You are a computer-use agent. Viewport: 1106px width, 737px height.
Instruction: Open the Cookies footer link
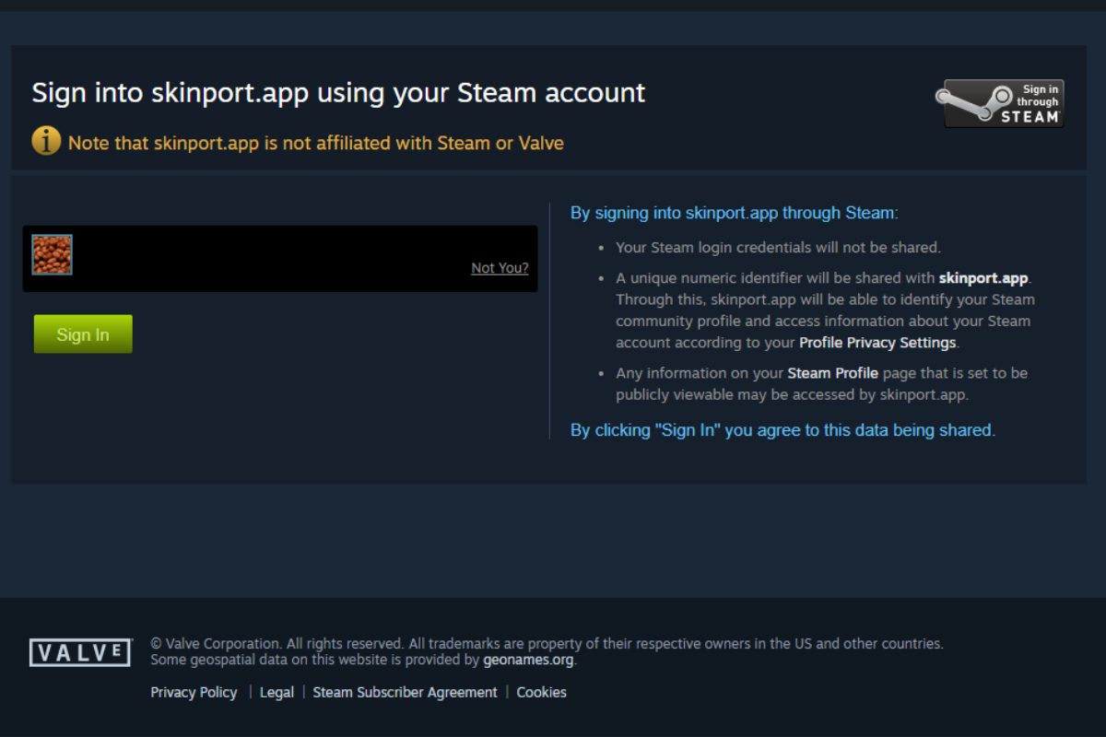[541, 692]
